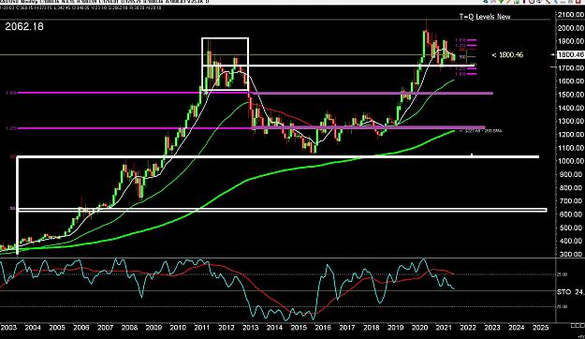The image size is (585, 339).
Task: Click the 2013 year label on time axis
Action: [x=250, y=328]
